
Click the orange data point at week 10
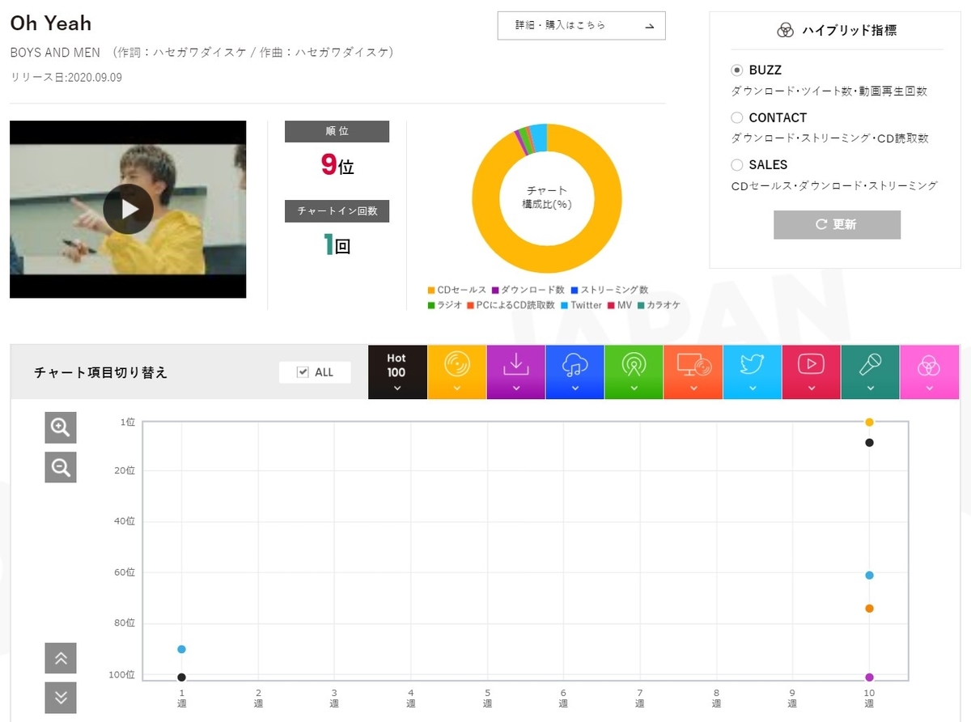click(x=869, y=609)
